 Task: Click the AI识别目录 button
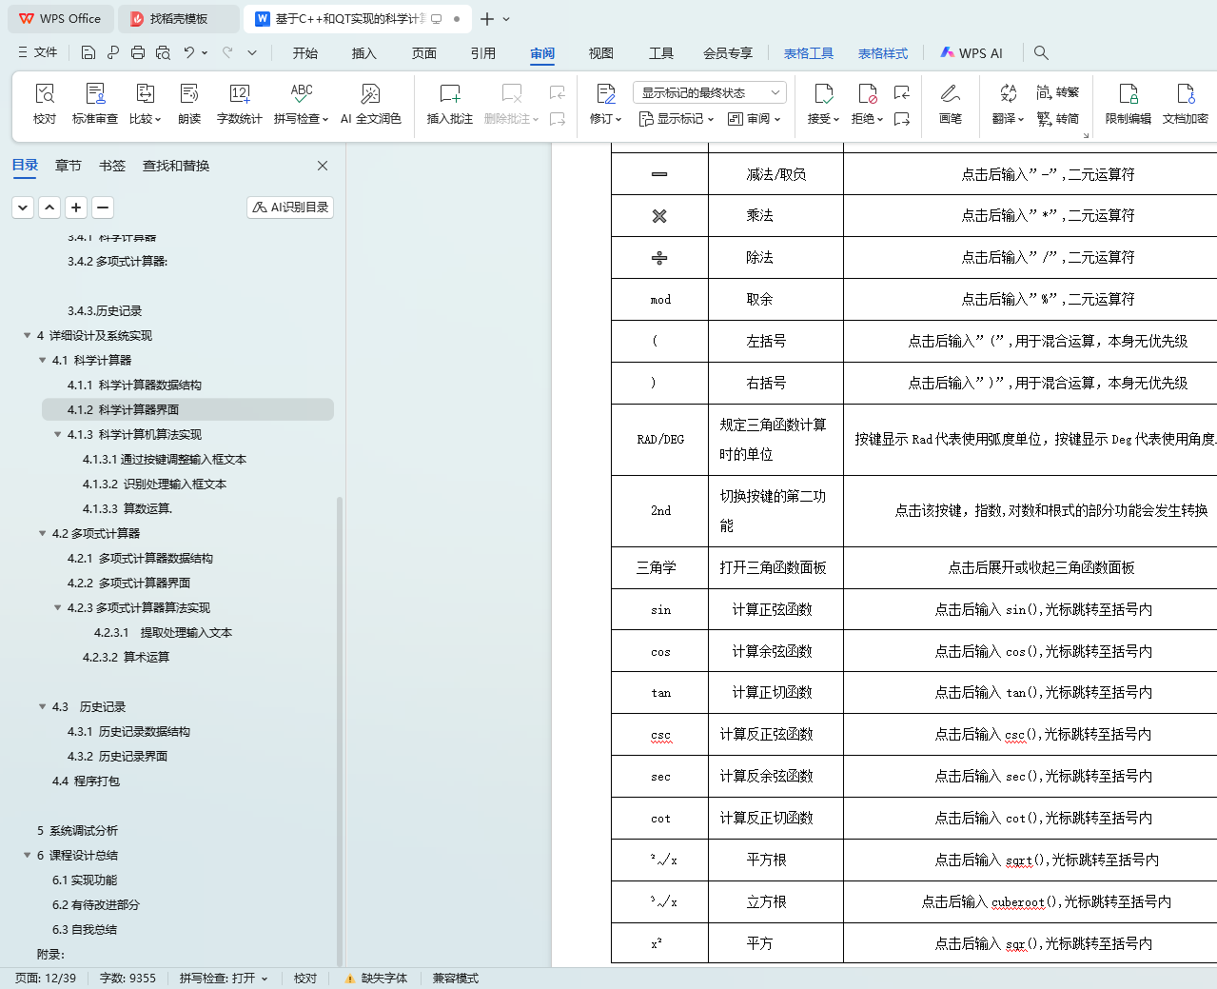click(x=290, y=207)
